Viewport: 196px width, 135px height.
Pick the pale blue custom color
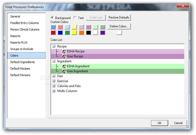pos(67,27)
